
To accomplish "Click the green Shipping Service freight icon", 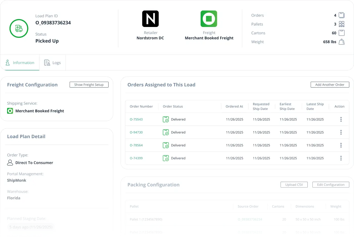I will click(x=10, y=111).
